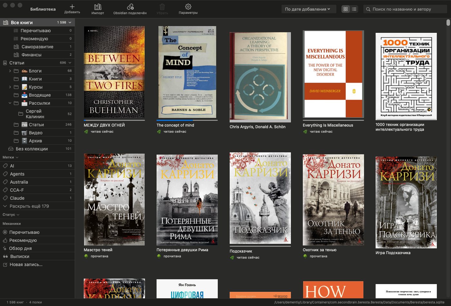This screenshot has height=306, width=451.
Task: Click the Убрать trash icon
Action: [162, 7]
